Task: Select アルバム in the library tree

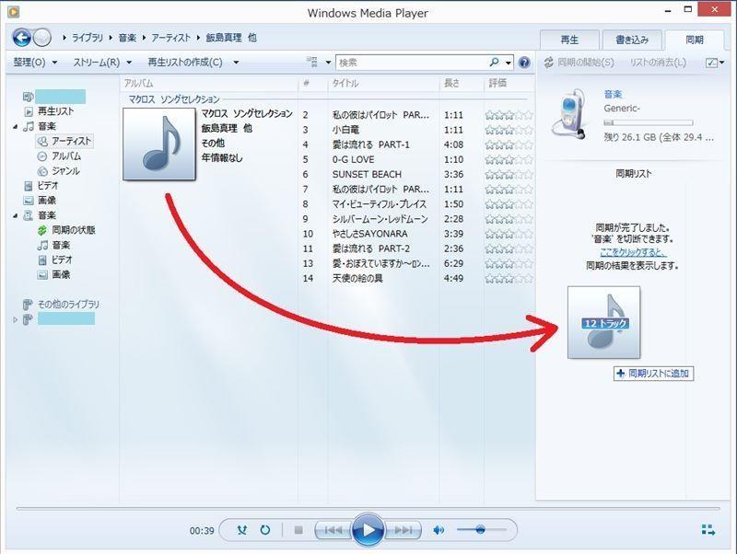Action: click(x=66, y=156)
